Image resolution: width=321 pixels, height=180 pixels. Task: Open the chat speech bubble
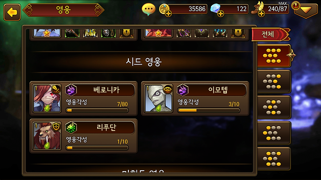point(148,9)
